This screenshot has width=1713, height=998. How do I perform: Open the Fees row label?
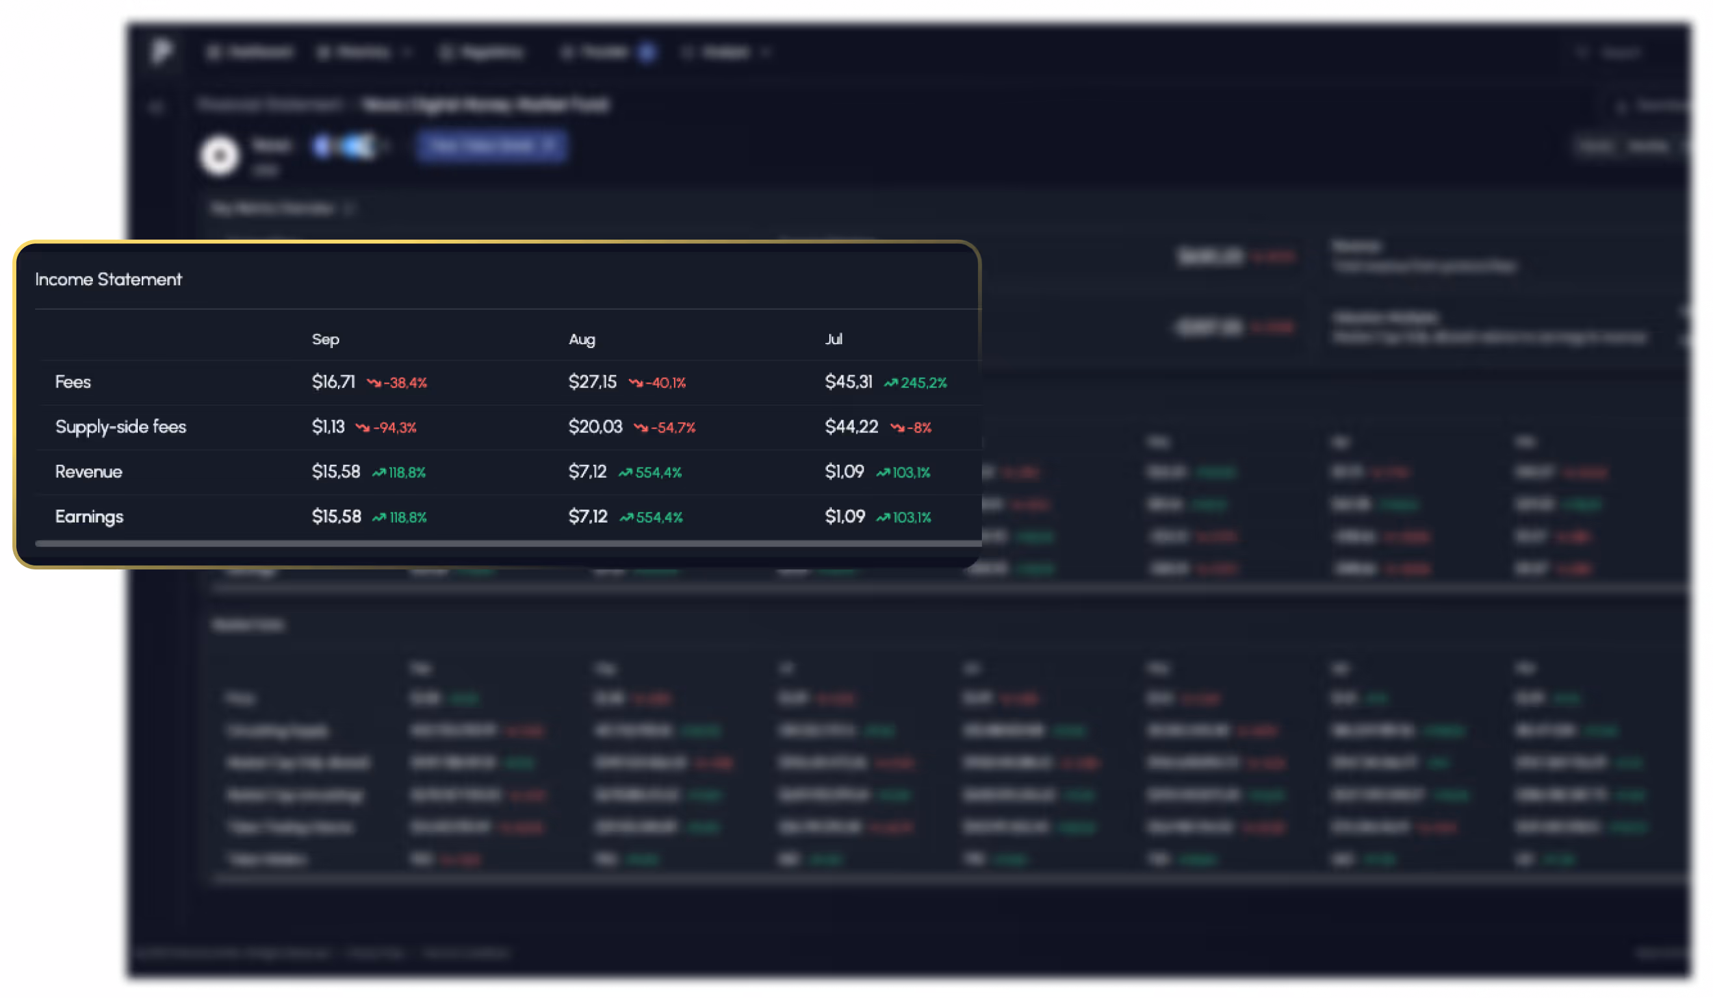coord(73,382)
